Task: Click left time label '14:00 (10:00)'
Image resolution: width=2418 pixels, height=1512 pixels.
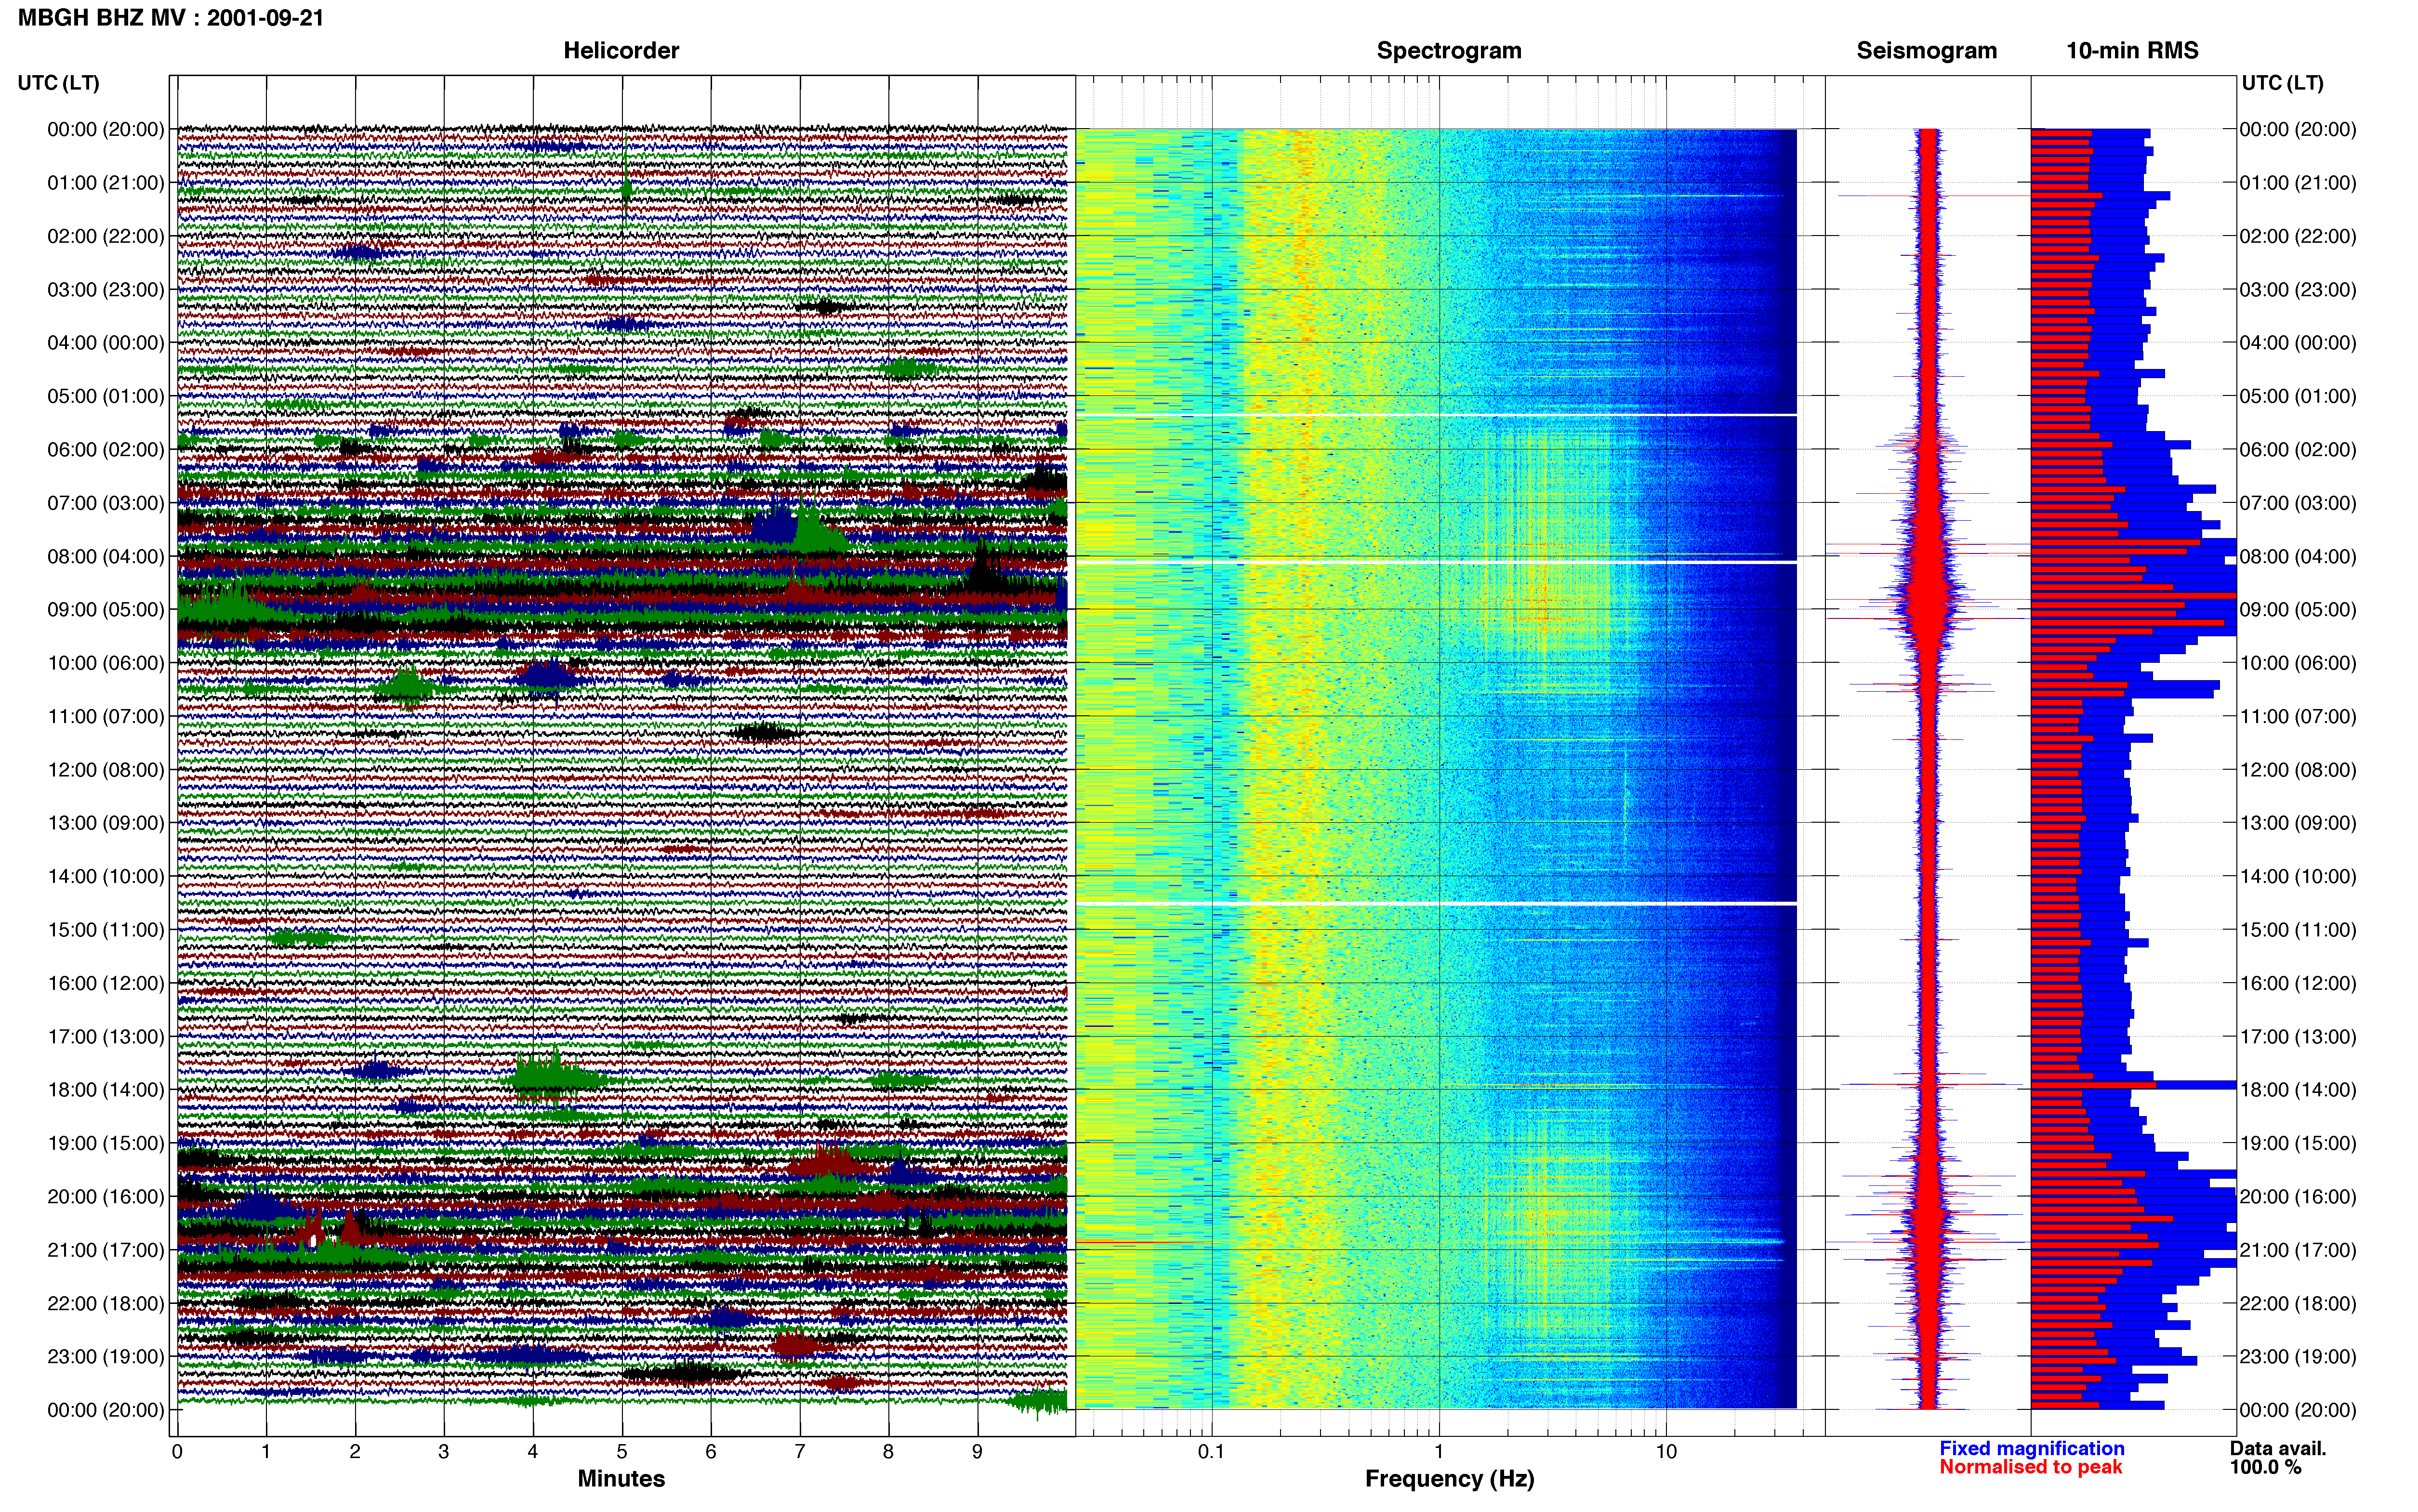Action: [106, 876]
